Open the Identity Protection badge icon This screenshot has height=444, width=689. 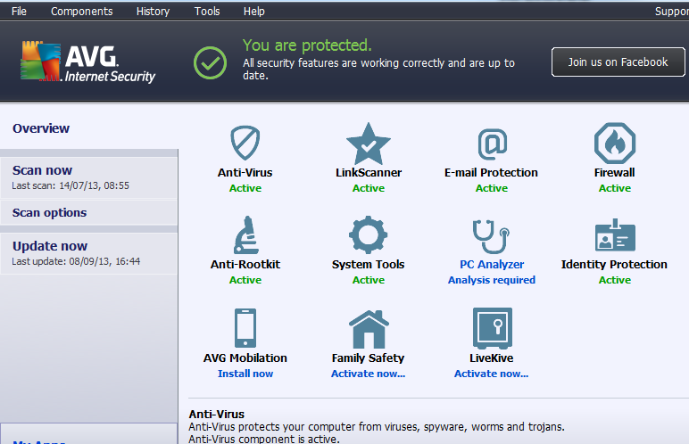[615, 235]
